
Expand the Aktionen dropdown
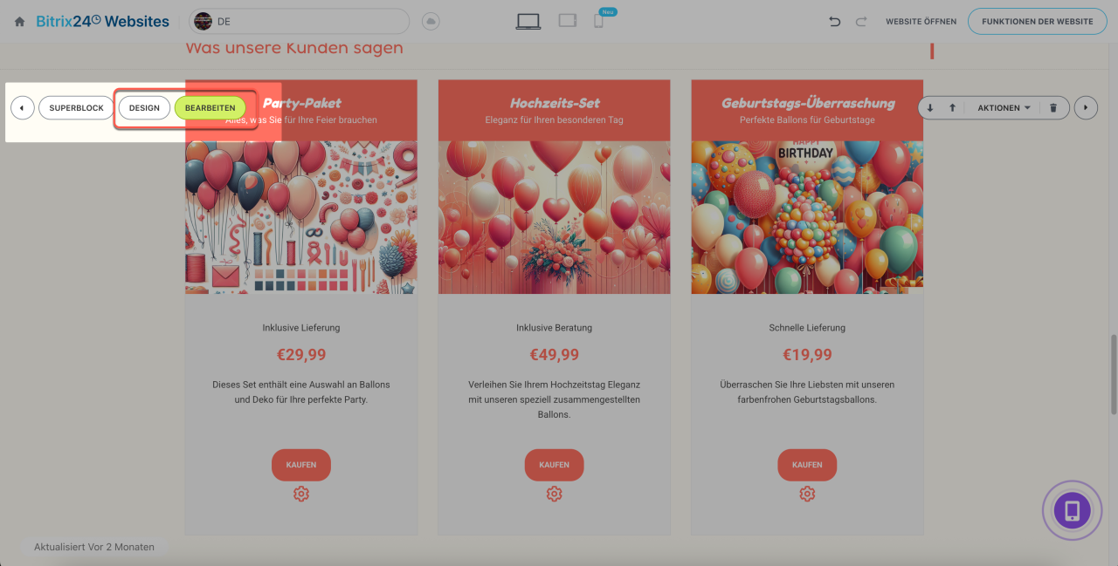pos(1004,108)
